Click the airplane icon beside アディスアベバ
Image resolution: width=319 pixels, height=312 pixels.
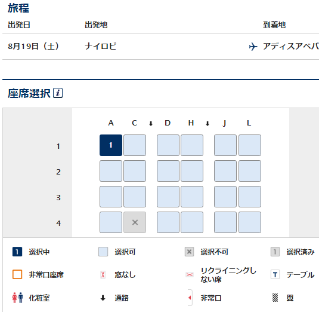(253, 47)
